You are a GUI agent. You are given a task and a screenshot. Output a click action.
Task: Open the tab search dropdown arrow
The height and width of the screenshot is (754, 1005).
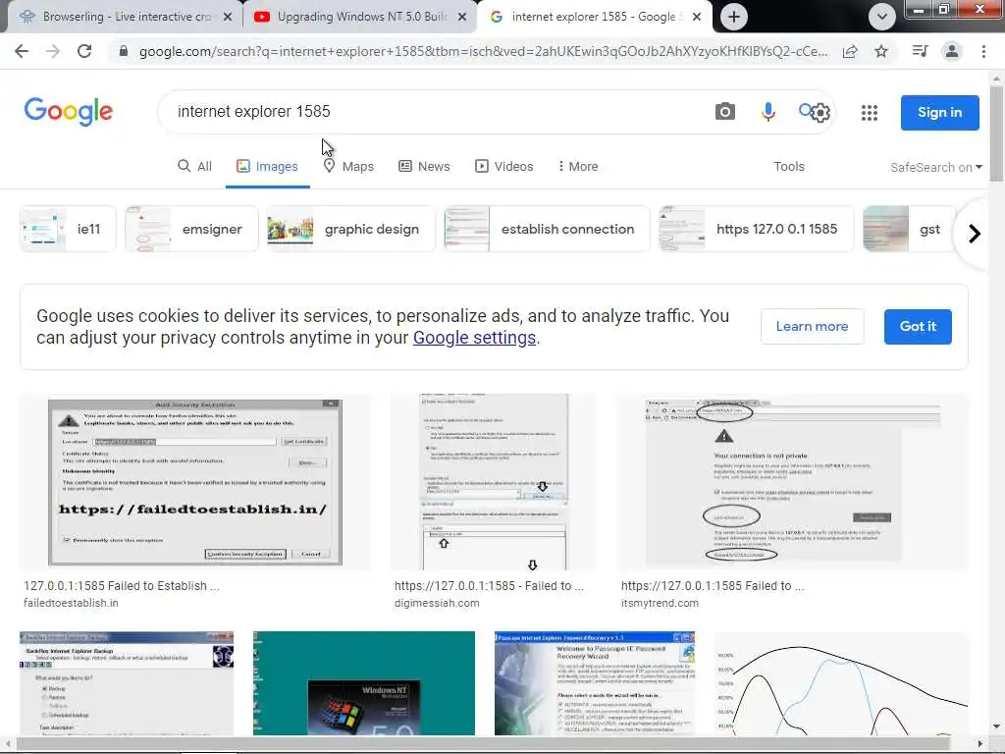click(882, 17)
